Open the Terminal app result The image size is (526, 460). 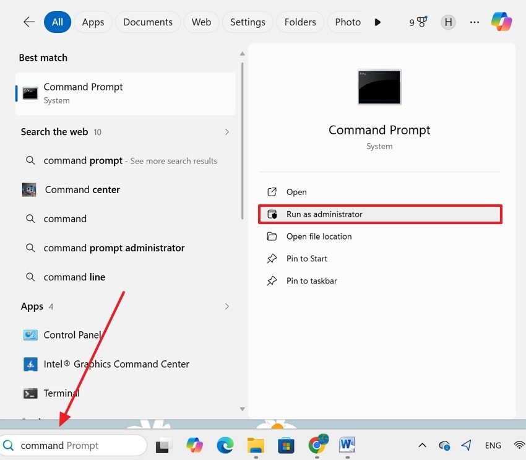click(x=126, y=393)
